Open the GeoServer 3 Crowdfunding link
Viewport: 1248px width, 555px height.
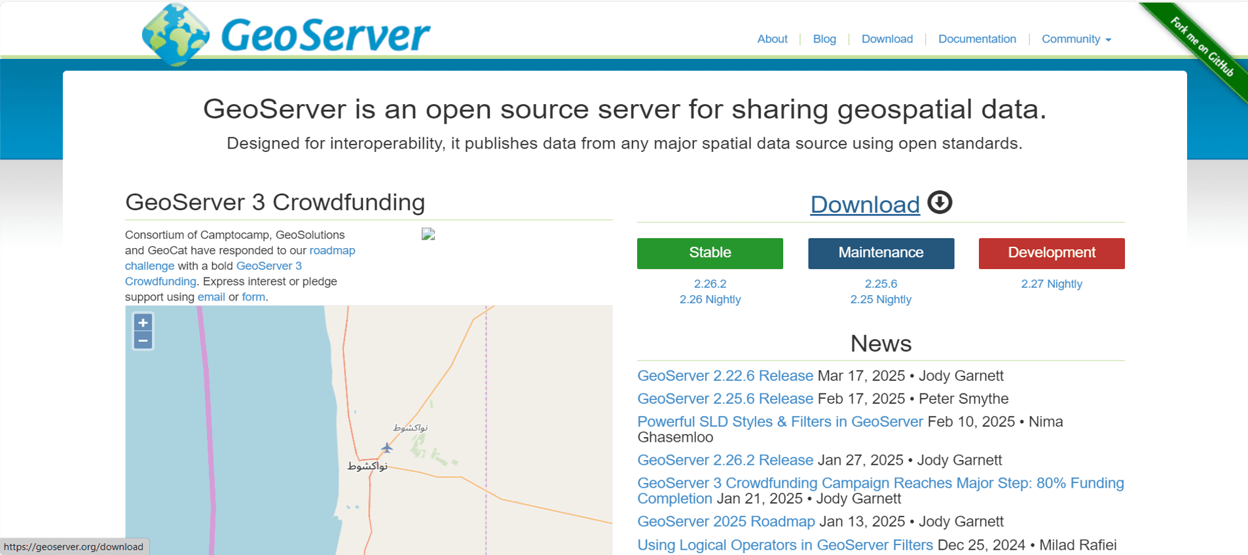[268, 266]
